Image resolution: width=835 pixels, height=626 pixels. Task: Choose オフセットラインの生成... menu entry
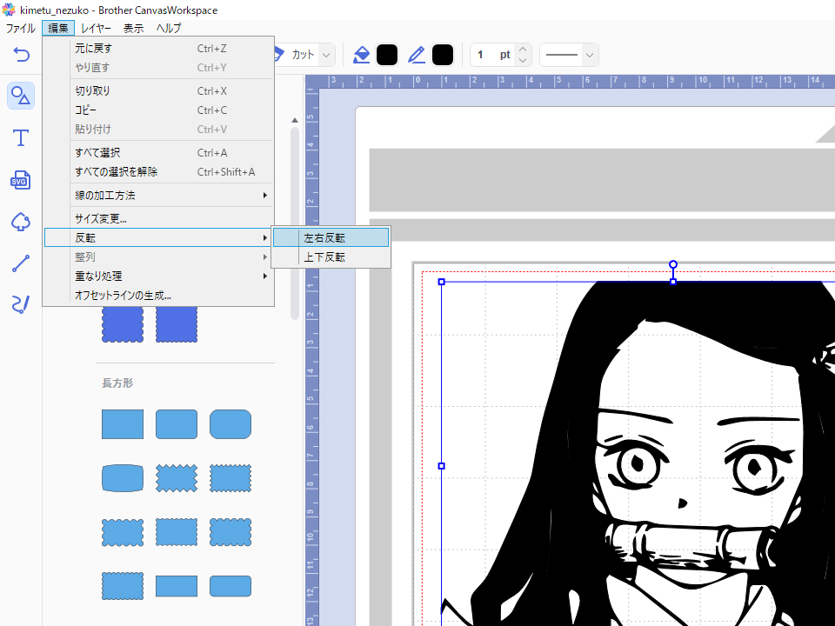coord(158,296)
